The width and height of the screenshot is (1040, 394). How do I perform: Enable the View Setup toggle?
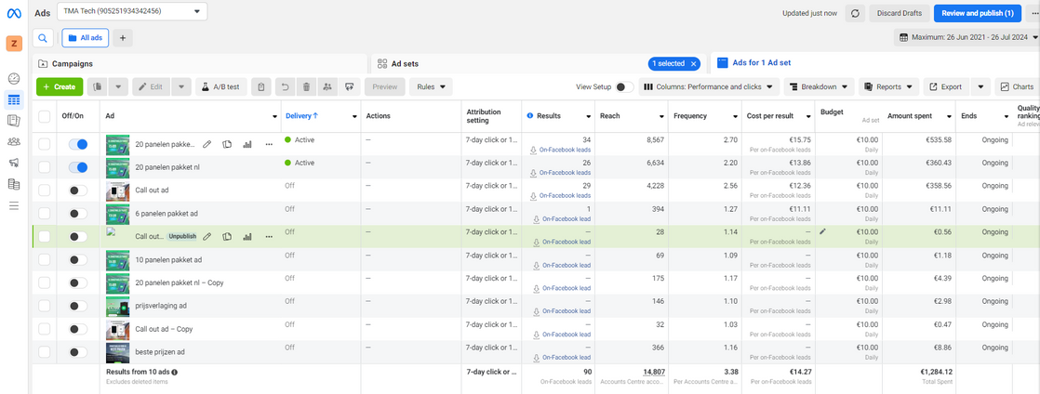tap(625, 86)
